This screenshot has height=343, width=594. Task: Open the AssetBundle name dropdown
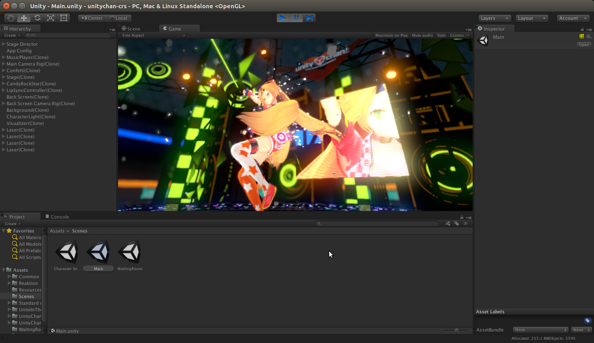pyautogui.click(x=541, y=330)
